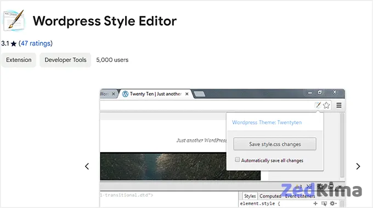Click Save style.css changes button

click(x=275, y=144)
